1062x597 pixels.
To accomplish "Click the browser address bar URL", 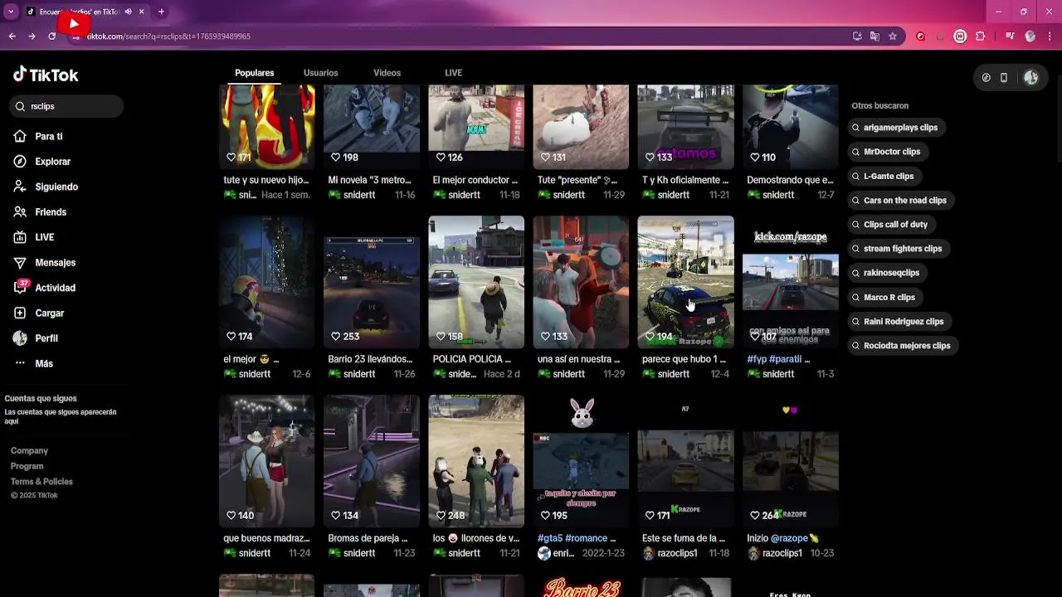I will (168, 36).
